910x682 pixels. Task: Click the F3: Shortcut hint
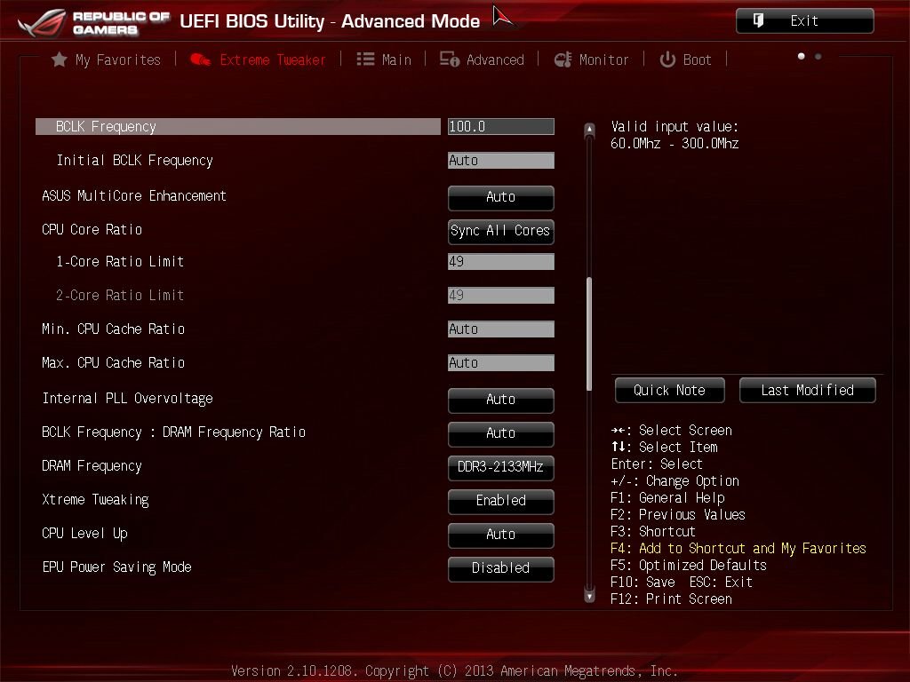653,531
